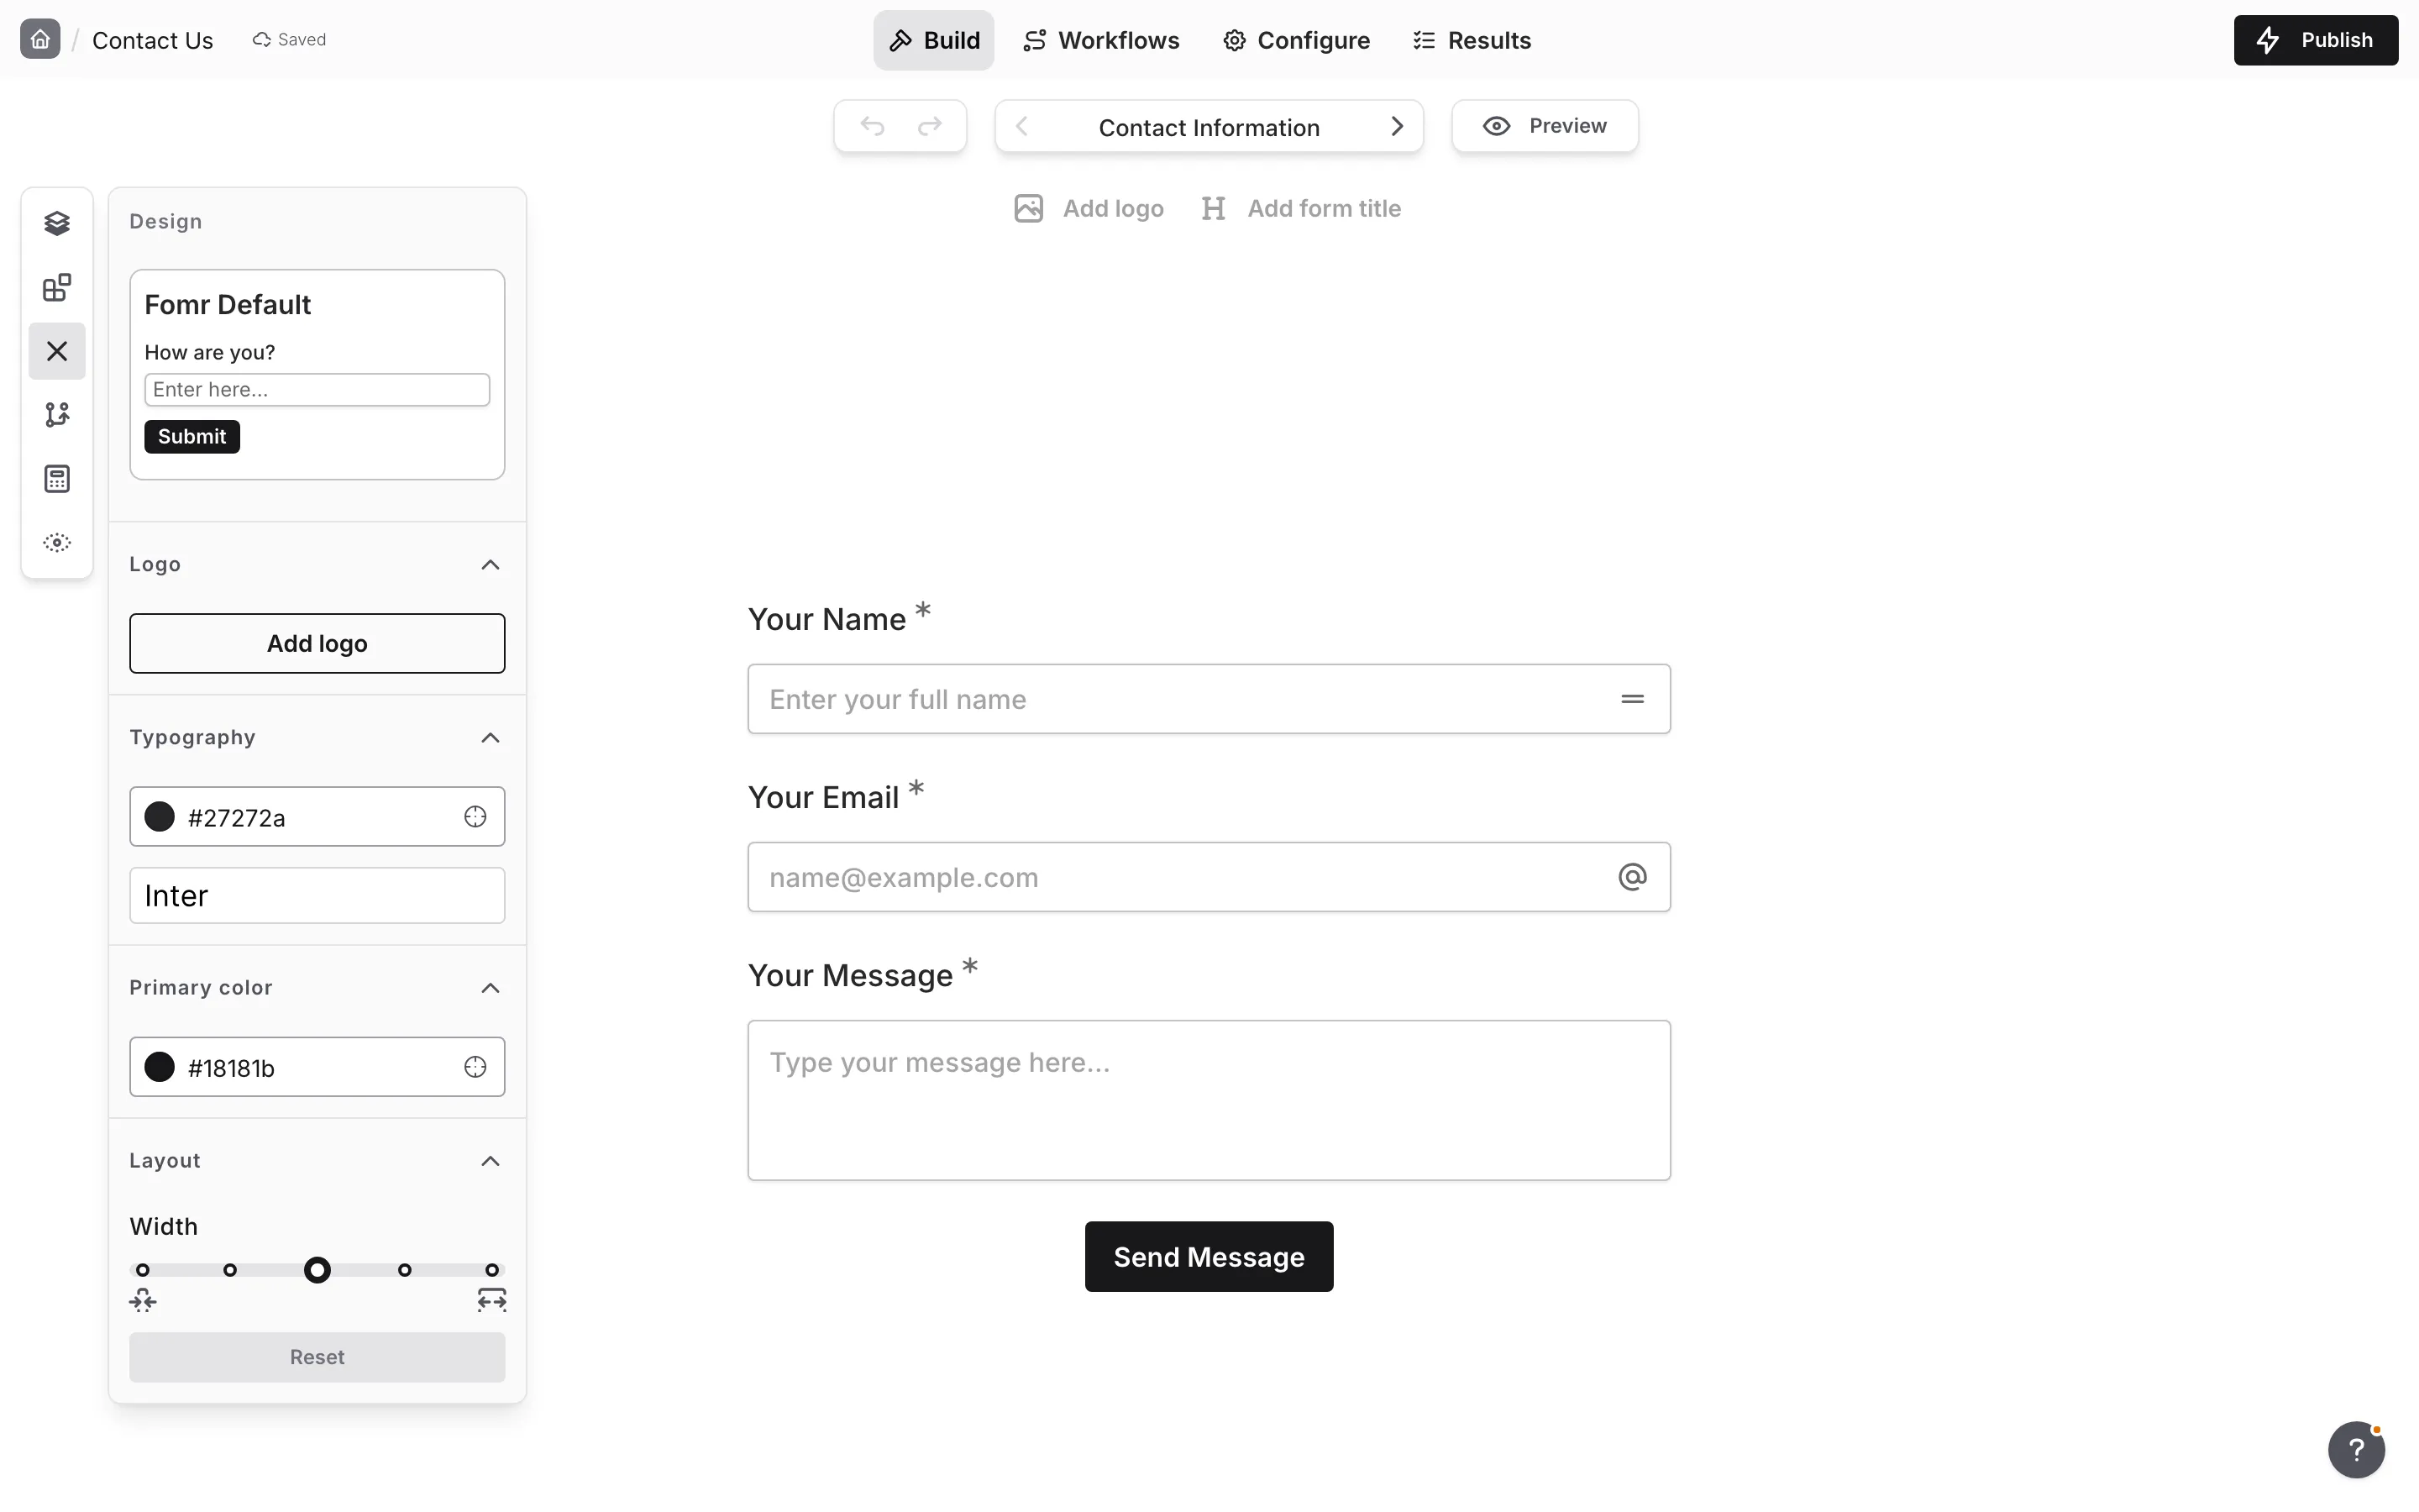Open the help question mark button
The image size is (2419, 1512).
[x=2356, y=1449]
